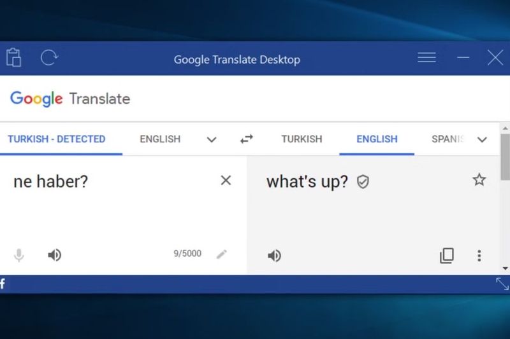This screenshot has height=339, width=510.
Task: Open the hamburger menu in title bar
Action: tap(426, 57)
